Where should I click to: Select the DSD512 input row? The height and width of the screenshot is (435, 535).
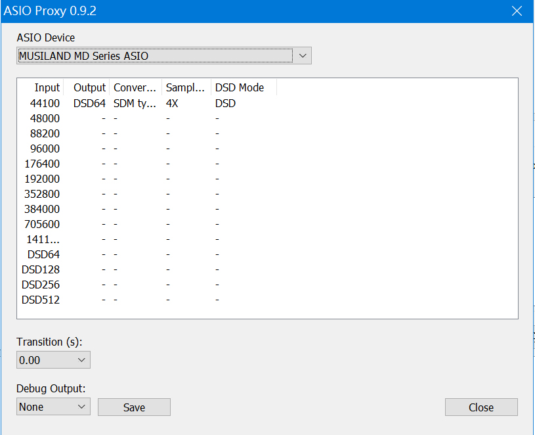coord(41,300)
